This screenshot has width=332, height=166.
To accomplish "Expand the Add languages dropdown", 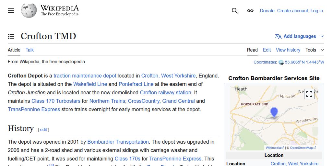I will point(299,36).
